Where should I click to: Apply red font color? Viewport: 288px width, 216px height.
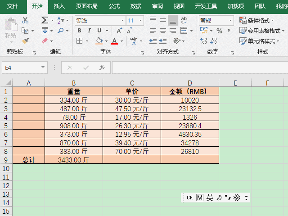(x=114, y=41)
